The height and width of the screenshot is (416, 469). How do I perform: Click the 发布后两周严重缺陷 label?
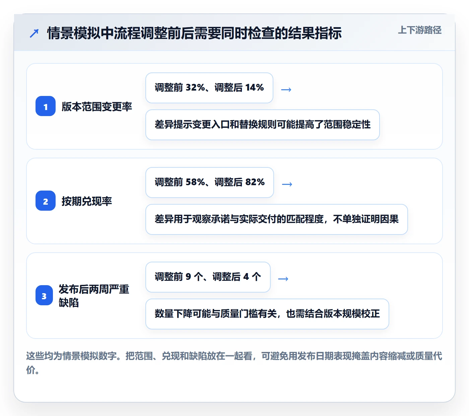94,296
